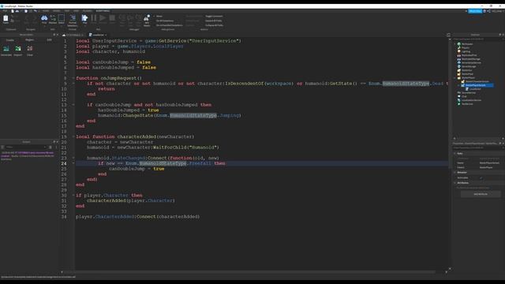Close the LocalScript editor tab
The width and height of the screenshot is (505, 284).
coord(106,35)
